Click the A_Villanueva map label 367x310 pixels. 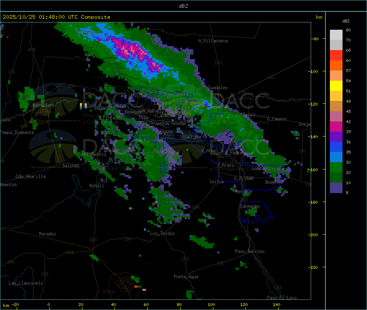coord(213,41)
